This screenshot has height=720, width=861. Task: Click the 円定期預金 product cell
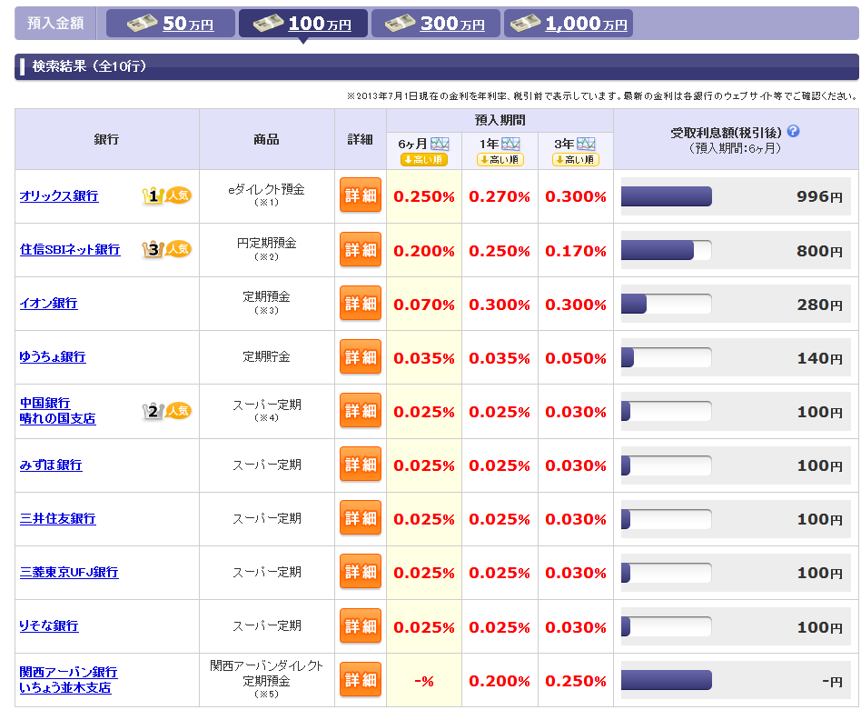(266, 249)
